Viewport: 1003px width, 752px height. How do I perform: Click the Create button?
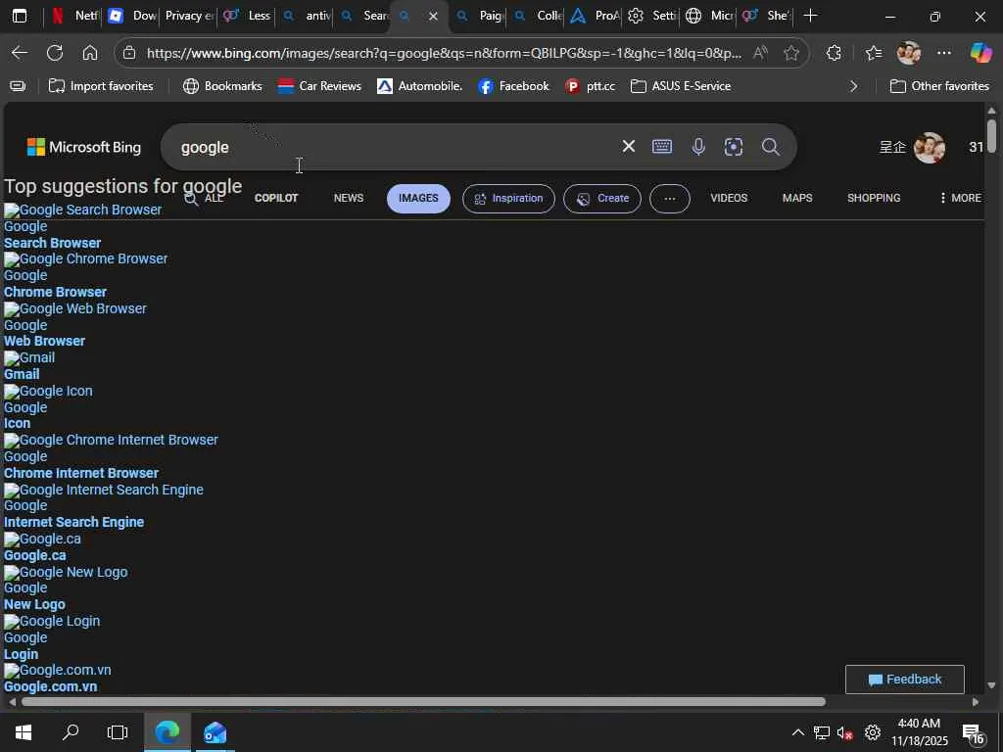tap(602, 198)
